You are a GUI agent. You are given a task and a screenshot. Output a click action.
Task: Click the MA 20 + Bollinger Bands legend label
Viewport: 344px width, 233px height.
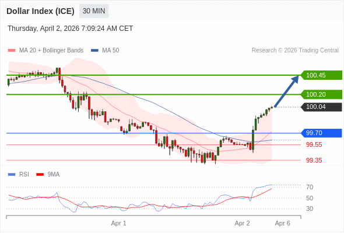(x=51, y=51)
